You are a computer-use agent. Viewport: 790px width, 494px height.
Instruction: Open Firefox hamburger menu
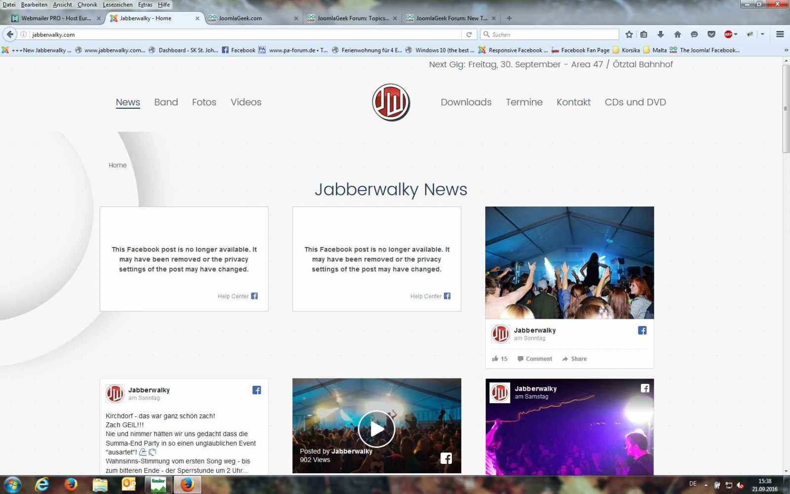point(780,35)
